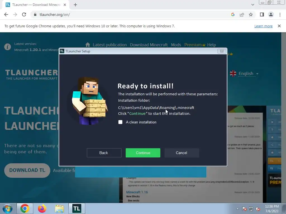The width and height of the screenshot is (286, 214).
Task: Click the DOWNLOAD TL button on webpage
Action: [27, 170]
